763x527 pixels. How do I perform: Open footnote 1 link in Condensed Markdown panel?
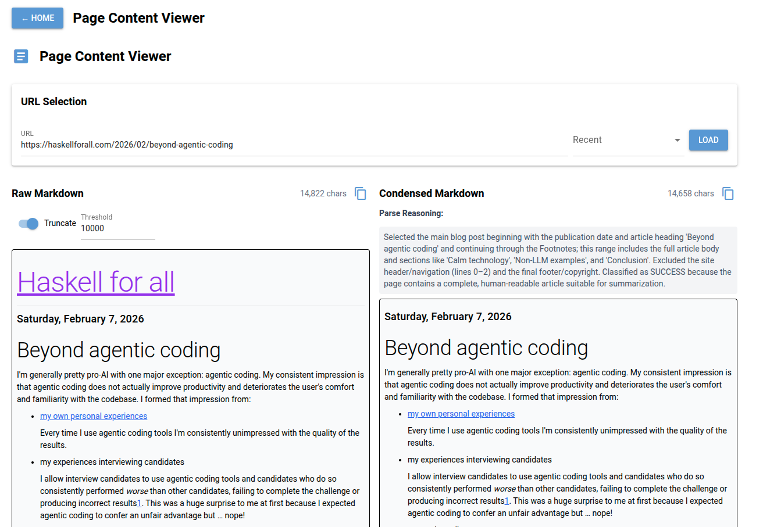(507, 500)
